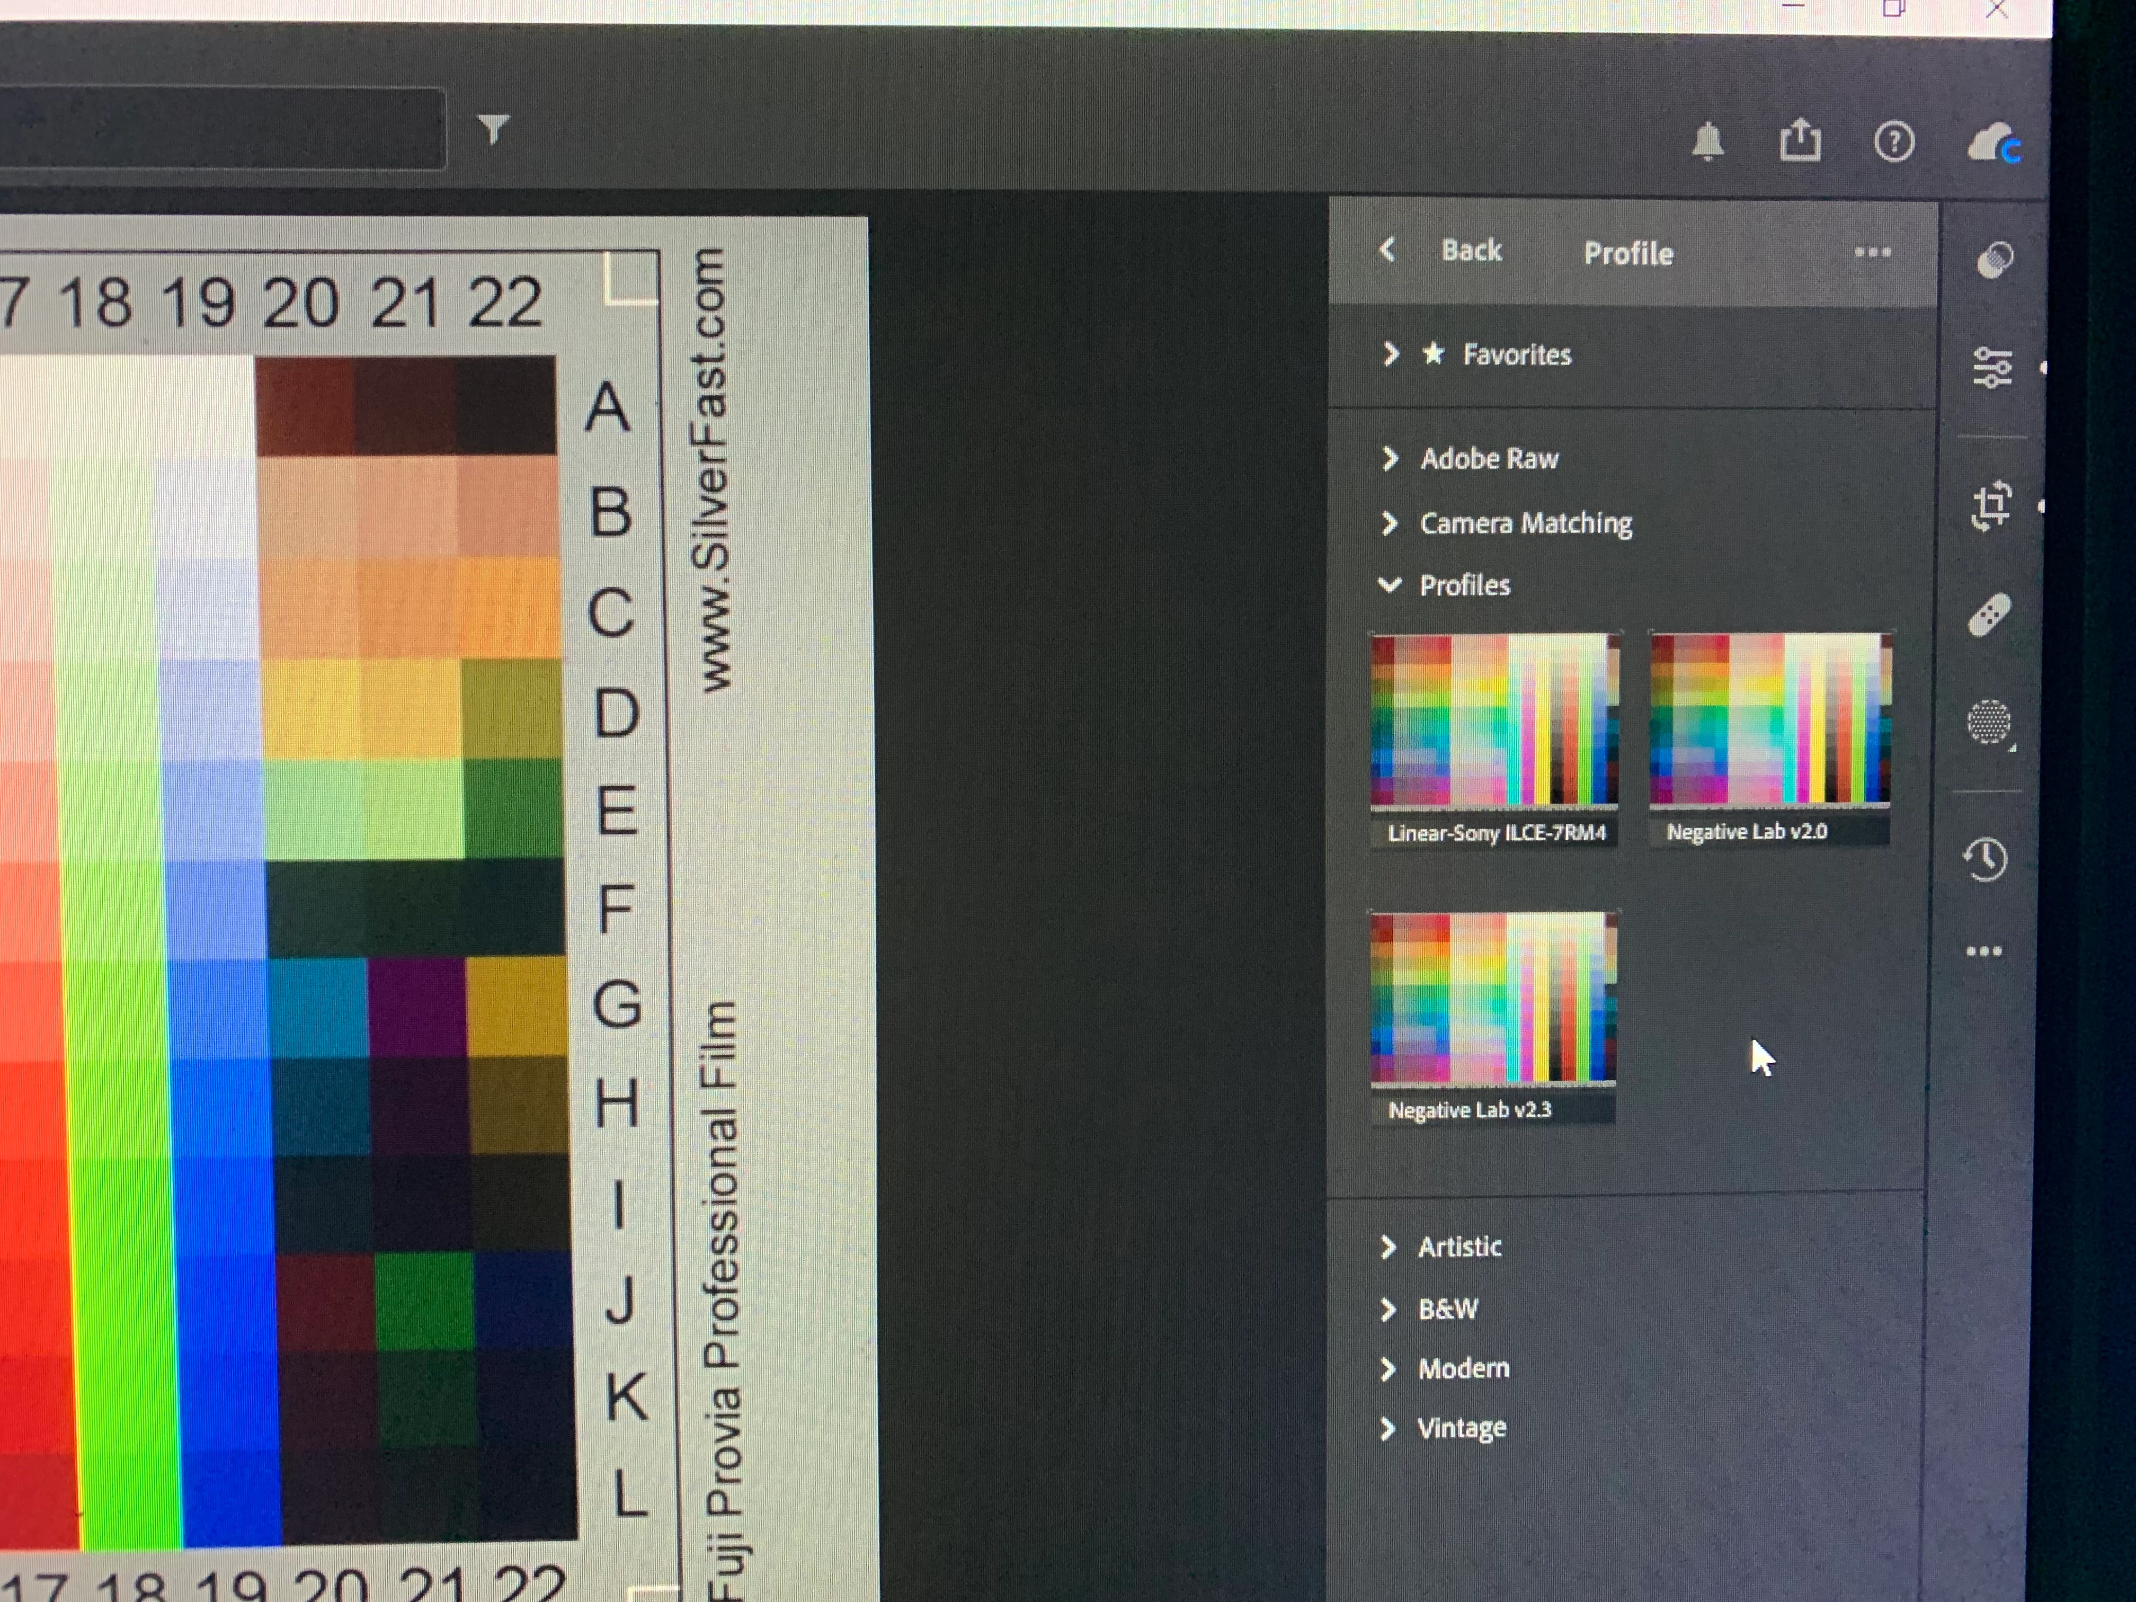Open the Versions history clock icon
Screen dimensions: 2136x1602
tap(1986, 858)
